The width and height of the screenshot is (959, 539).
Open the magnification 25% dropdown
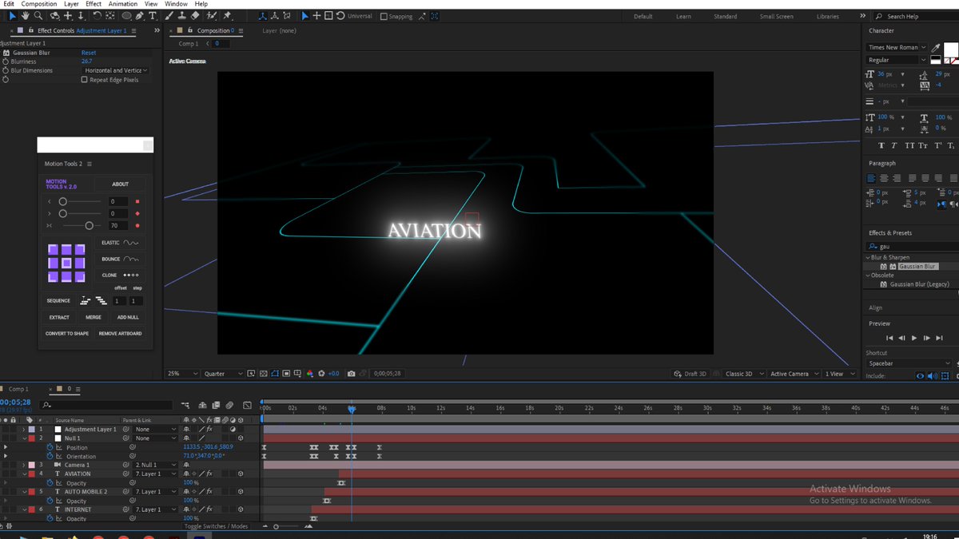[x=183, y=374]
